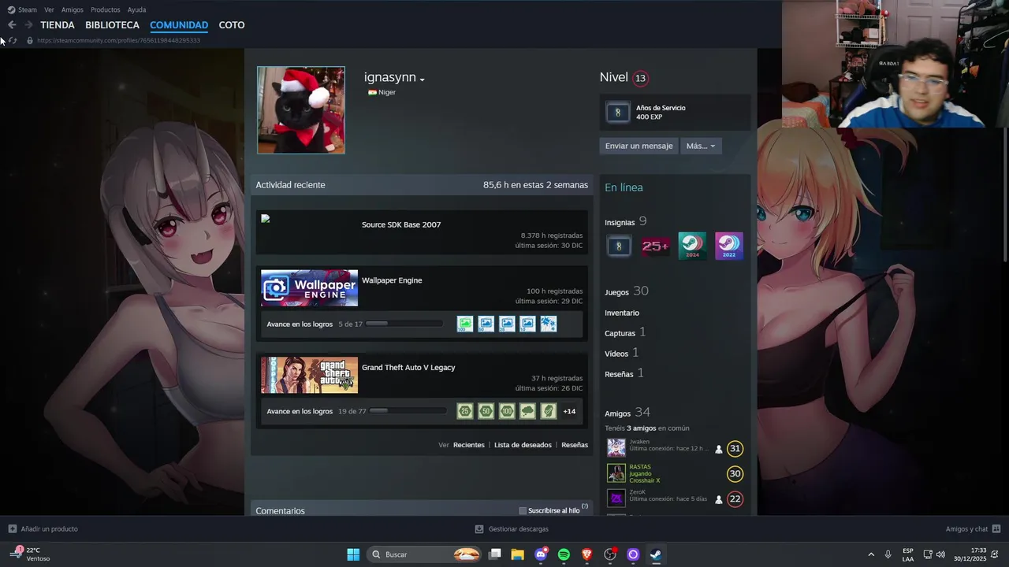Switch to COTO tab
The height and width of the screenshot is (567, 1009).
232,25
